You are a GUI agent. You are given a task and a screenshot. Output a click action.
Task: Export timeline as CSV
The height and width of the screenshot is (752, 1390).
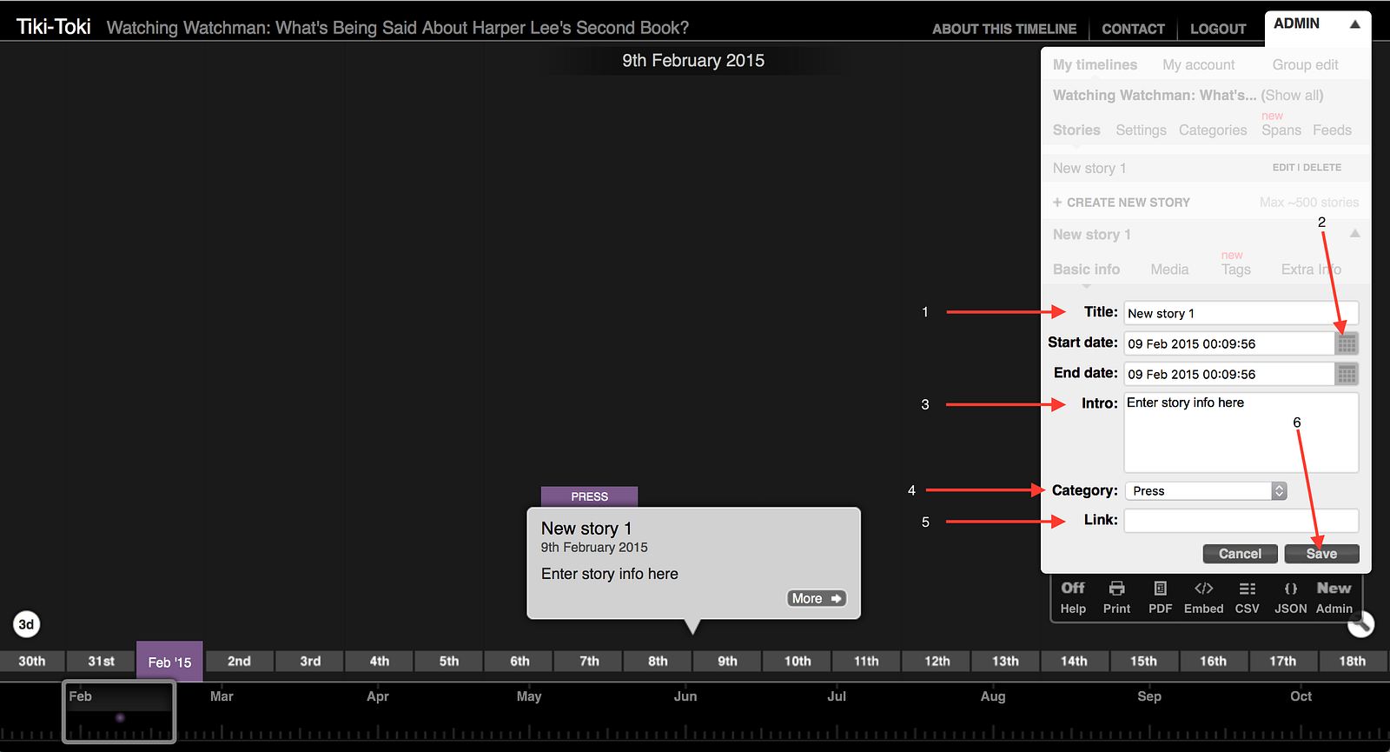click(1247, 597)
